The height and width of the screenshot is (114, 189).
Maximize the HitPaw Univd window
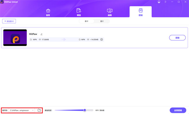(179, 2)
